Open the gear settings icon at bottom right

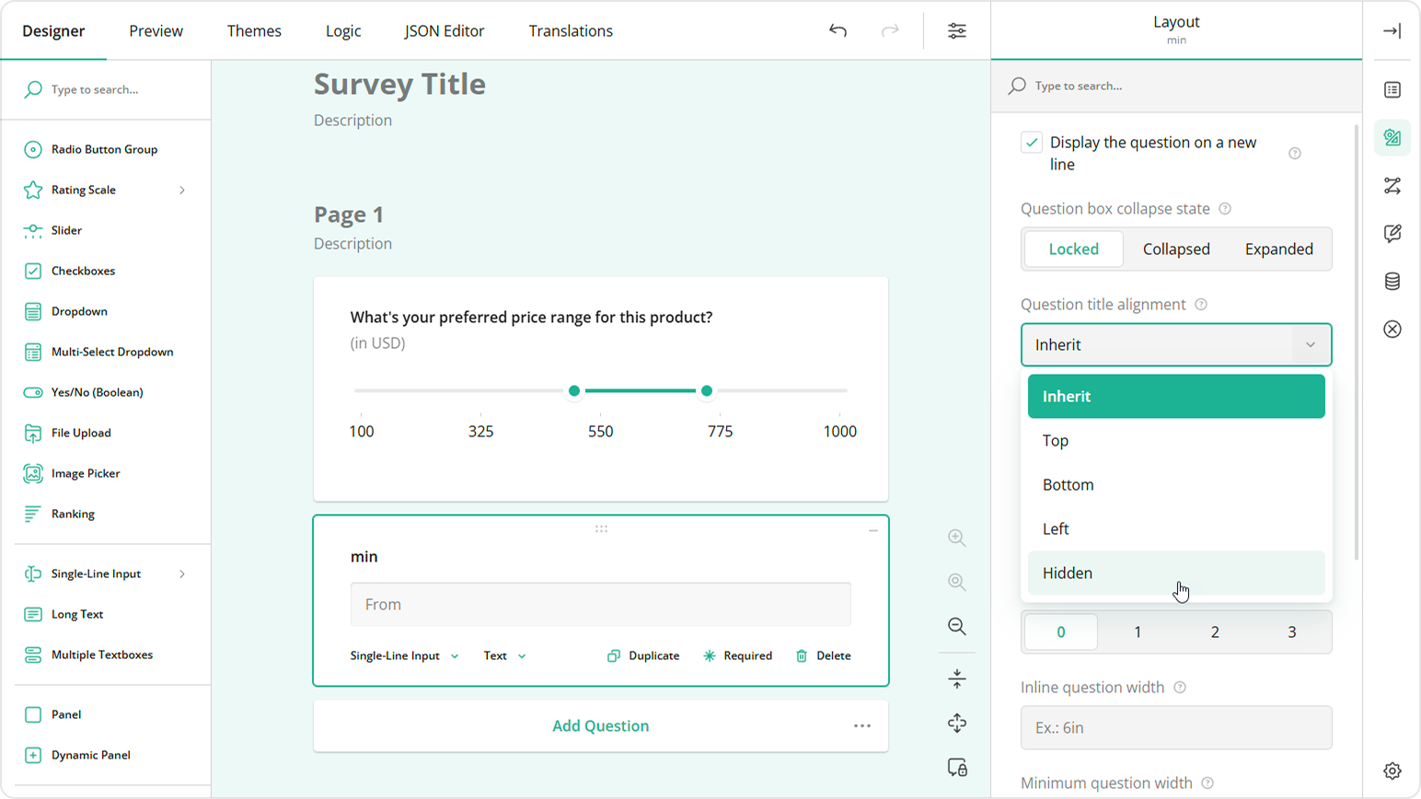(x=1392, y=771)
